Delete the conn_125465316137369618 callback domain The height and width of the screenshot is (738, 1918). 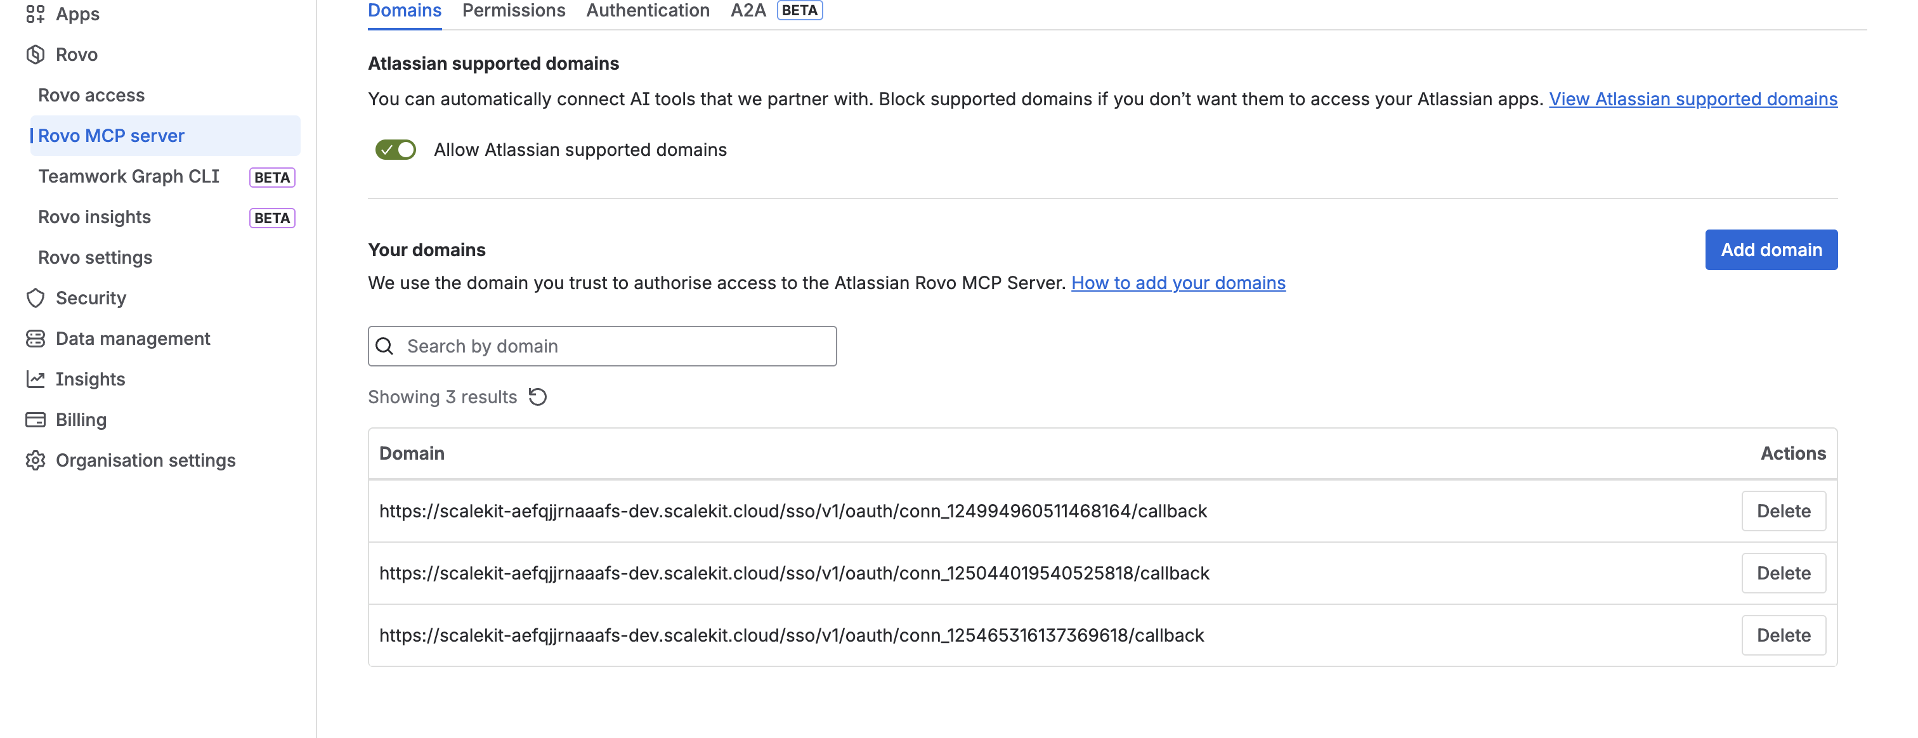pyautogui.click(x=1784, y=635)
